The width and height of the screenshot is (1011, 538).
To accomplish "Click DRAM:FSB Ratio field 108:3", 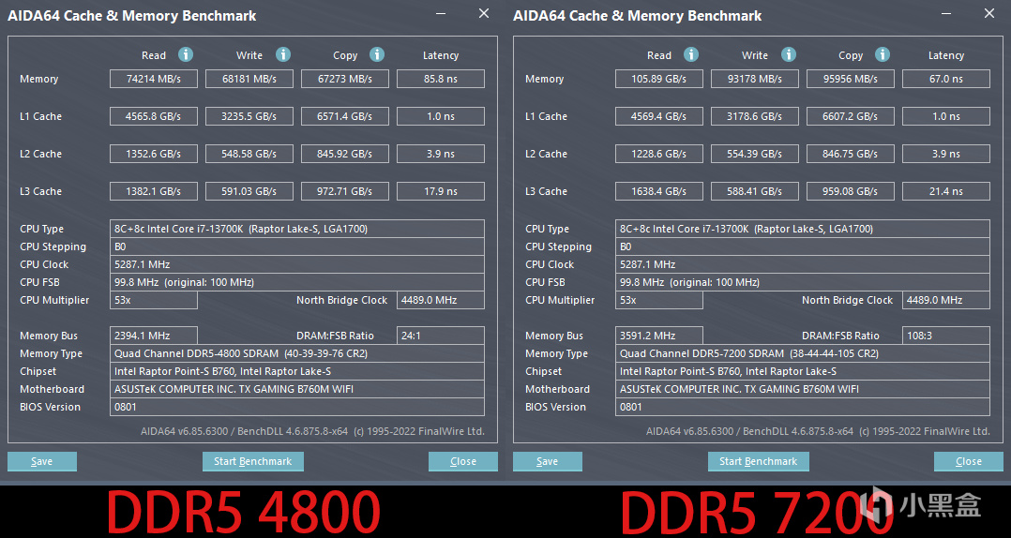I will pos(946,336).
